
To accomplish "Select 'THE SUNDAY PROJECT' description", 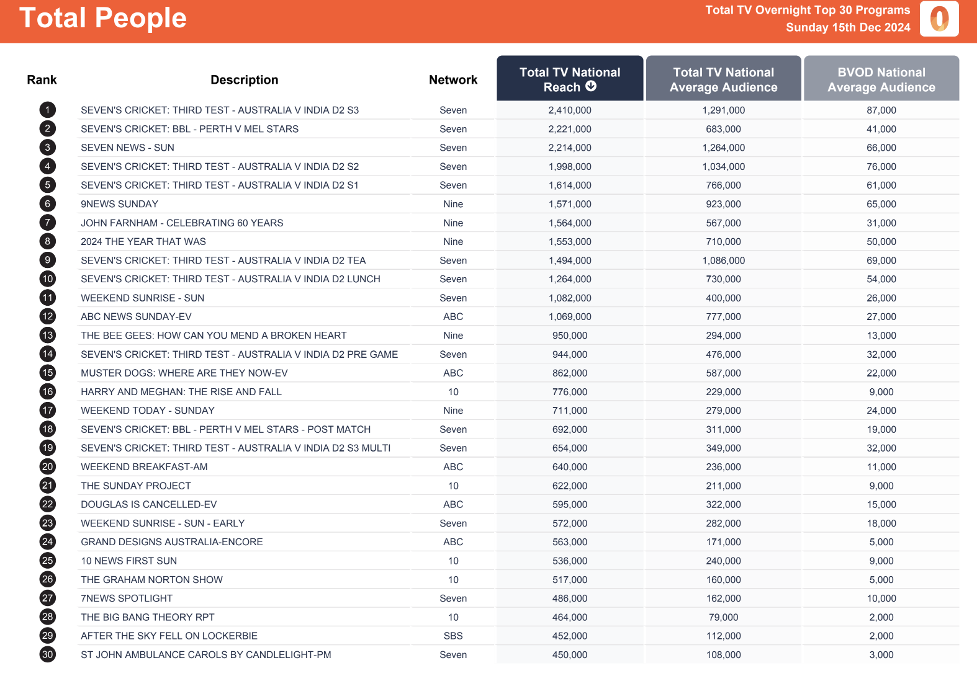I will [x=136, y=486].
